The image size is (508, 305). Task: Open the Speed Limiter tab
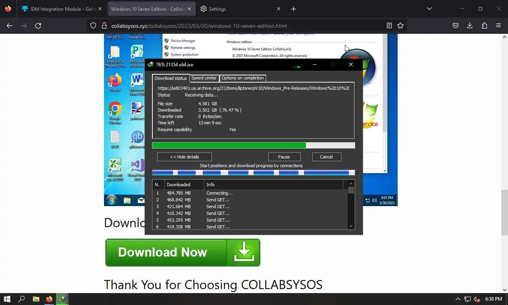[204, 78]
